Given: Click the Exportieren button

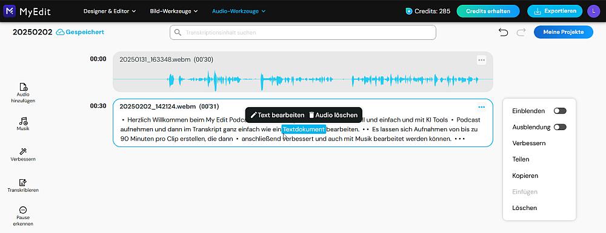Looking at the screenshot, I should (x=554, y=11).
